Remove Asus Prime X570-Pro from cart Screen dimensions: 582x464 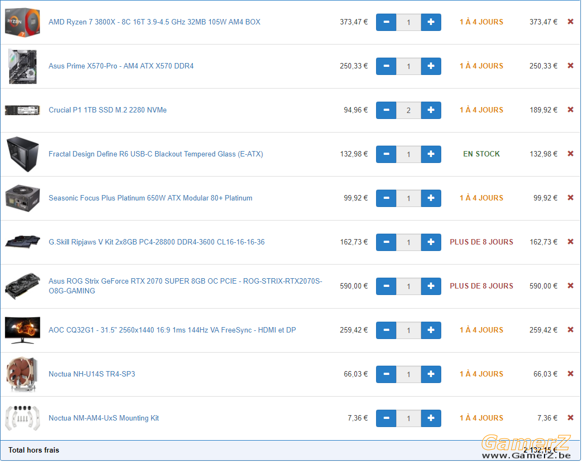(571, 66)
